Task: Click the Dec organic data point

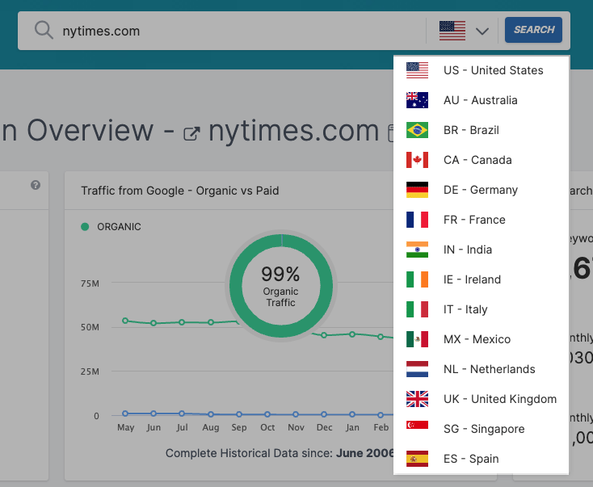Action: pos(324,335)
